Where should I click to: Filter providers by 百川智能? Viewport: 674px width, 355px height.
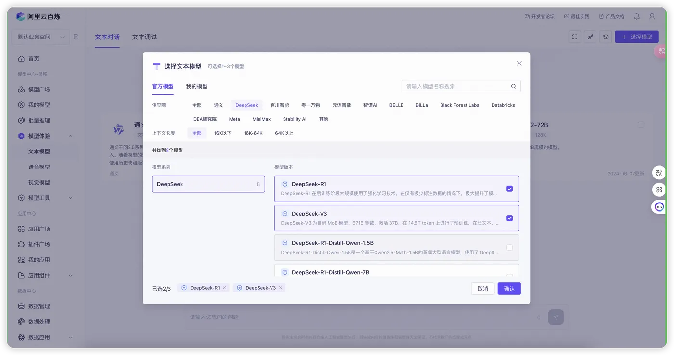tap(280, 105)
